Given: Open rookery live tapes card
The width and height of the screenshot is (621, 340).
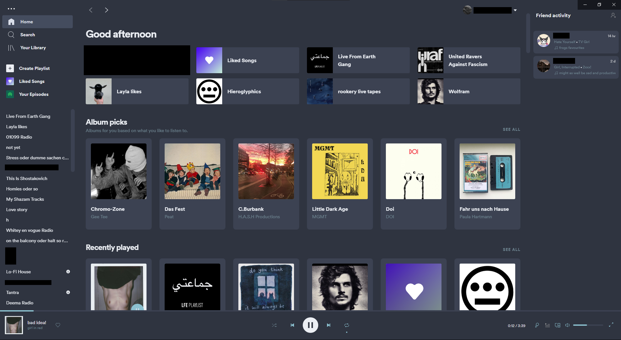Looking at the screenshot, I should pos(358,91).
